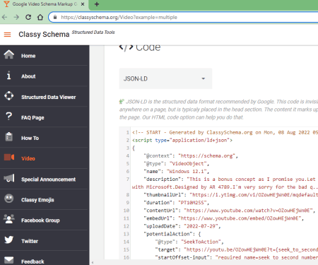Open a new browser tab
This screenshot has height=265, width=318.
click(x=97, y=4)
